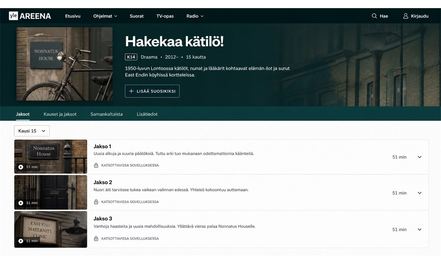Click Katsottavissa sovelluksessa under Jakso 3
Screen dimensions: 441x265
click(130, 239)
